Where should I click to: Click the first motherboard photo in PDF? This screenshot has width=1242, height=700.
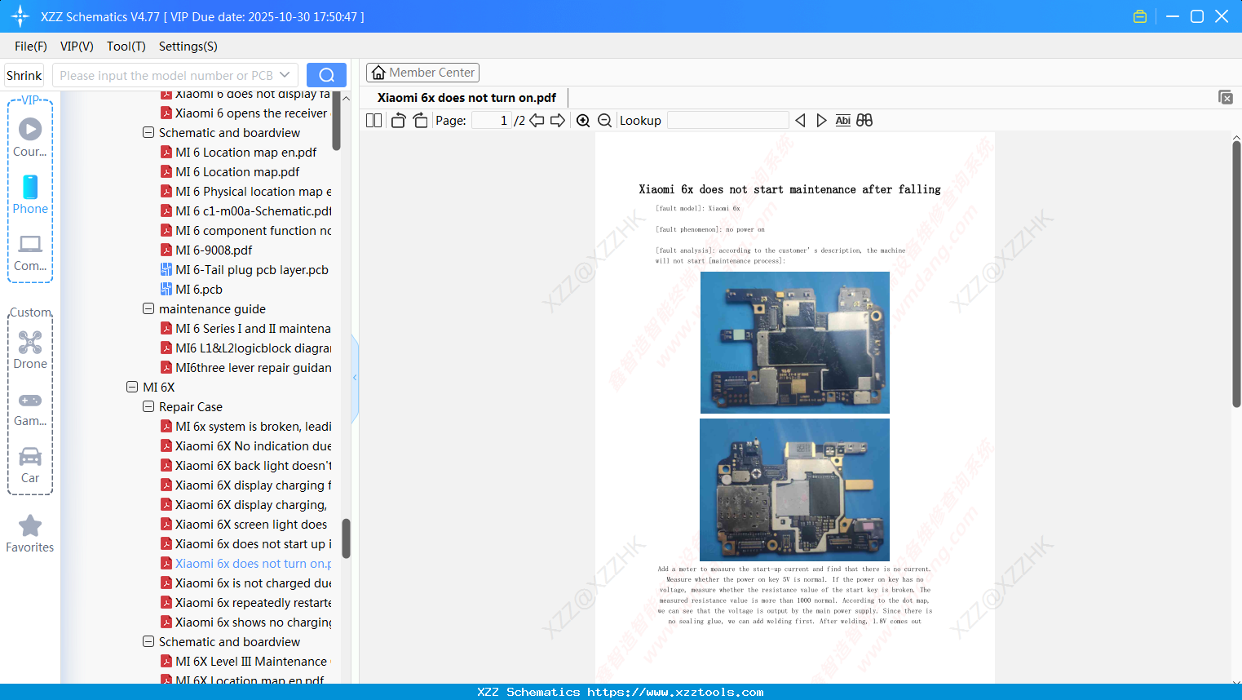tap(795, 343)
